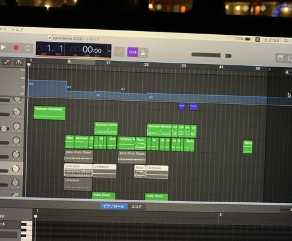Click the red Record button

[16, 48]
